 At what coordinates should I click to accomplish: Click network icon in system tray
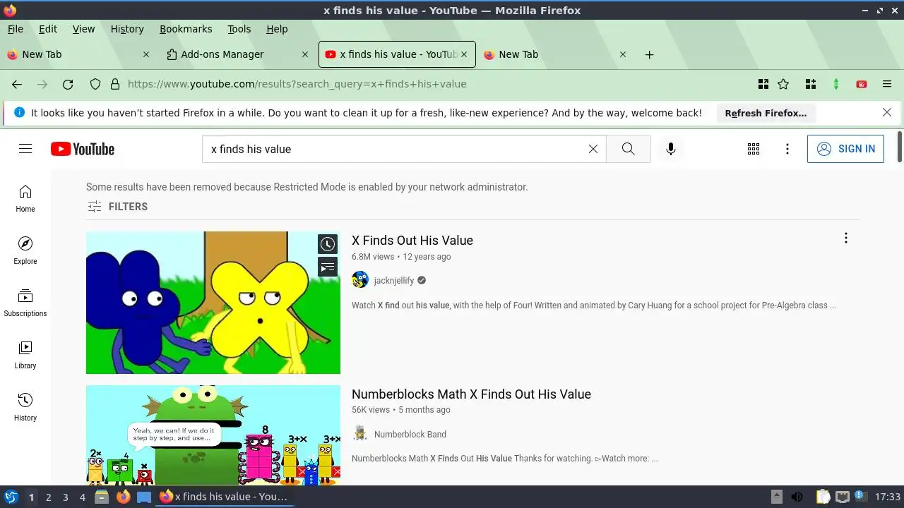[843, 497]
